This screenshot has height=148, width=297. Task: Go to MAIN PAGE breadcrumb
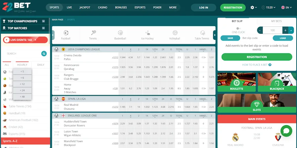point(57,20)
